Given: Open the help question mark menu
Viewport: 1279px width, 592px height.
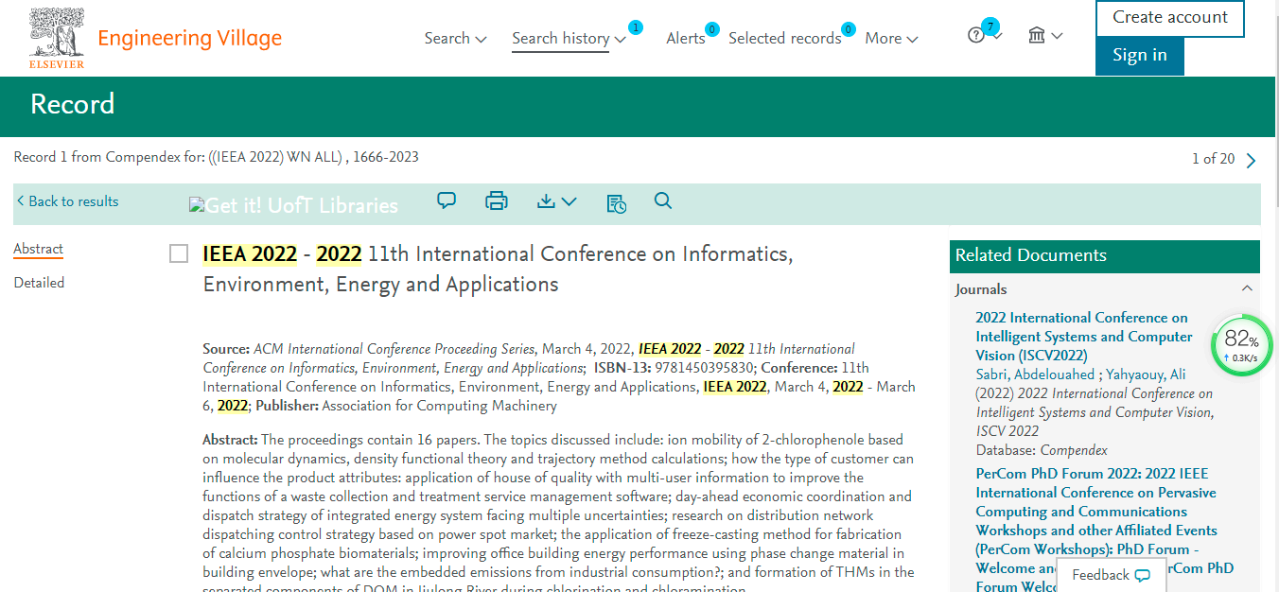Looking at the screenshot, I should (984, 36).
